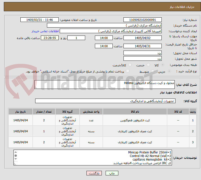Click the resize grip of buyer notes box
This screenshot has width=201, height=180.
pyautogui.click(x=15, y=164)
